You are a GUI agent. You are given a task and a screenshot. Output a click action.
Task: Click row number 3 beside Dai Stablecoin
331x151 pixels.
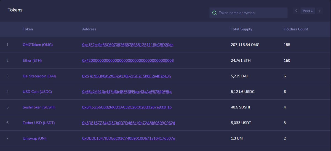[x=7, y=76]
